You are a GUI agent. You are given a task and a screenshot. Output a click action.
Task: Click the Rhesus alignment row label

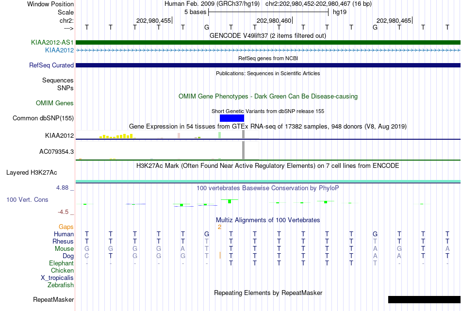tap(63, 241)
